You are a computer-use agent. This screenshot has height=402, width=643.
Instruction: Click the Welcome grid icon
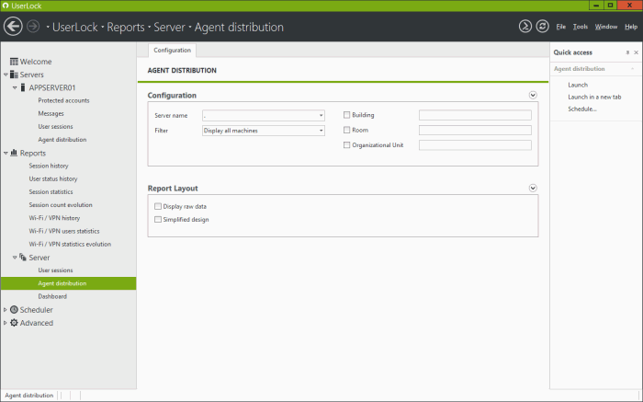(14, 62)
